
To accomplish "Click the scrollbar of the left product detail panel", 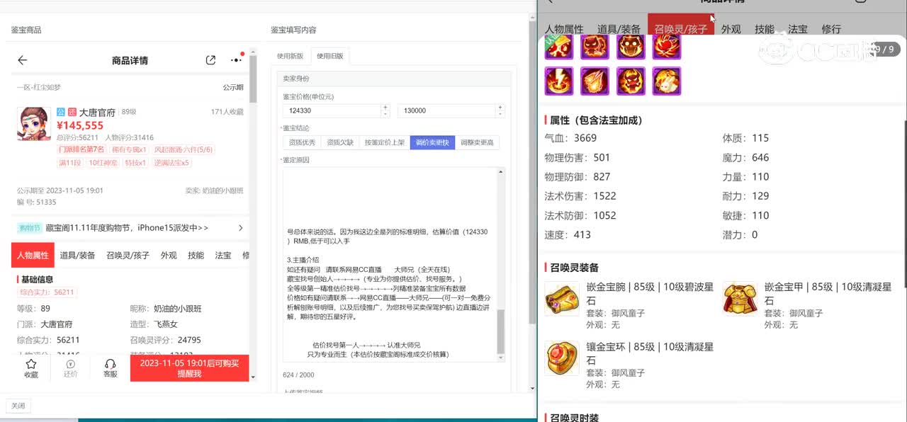I will click(252, 79).
